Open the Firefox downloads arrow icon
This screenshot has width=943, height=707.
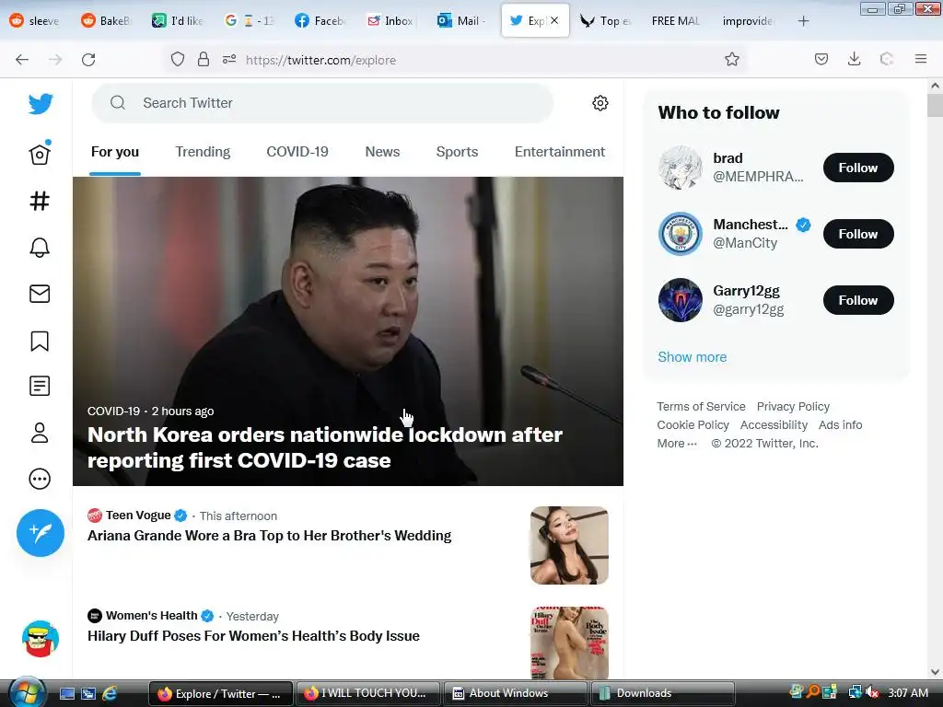(x=854, y=59)
